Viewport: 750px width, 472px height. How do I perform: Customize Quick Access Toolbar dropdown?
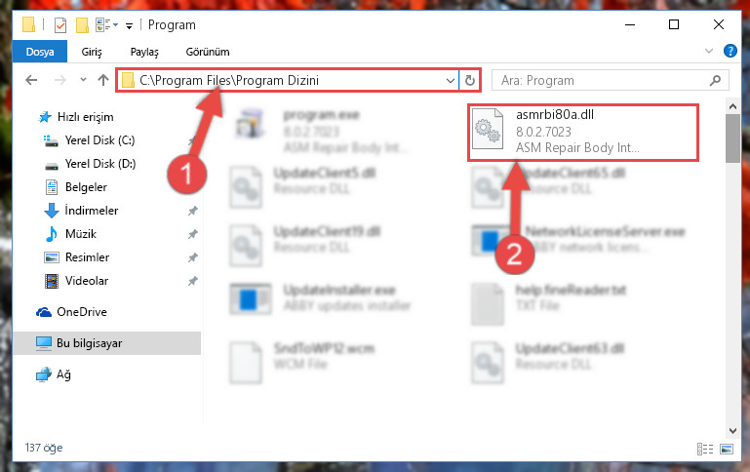click(129, 25)
